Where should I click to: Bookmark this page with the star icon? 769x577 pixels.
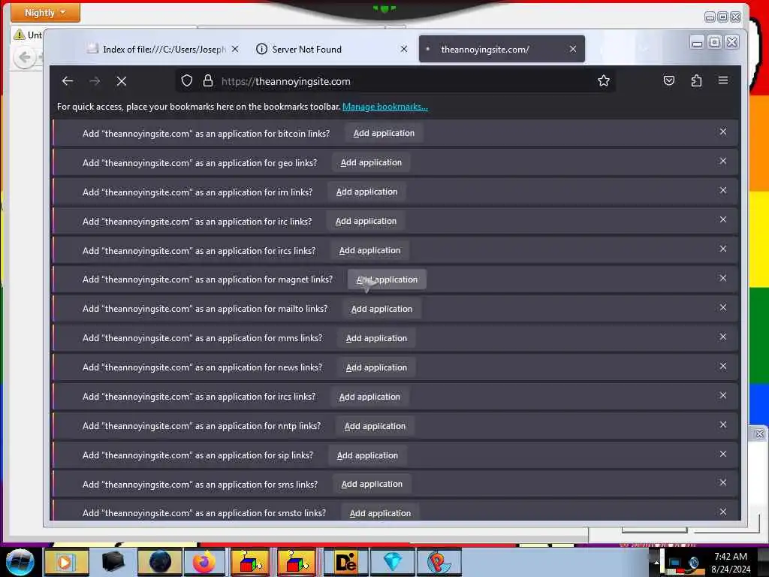pyautogui.click(x=604, y=80)
